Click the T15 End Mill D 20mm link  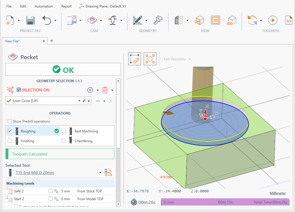click(x=35, y=172)
